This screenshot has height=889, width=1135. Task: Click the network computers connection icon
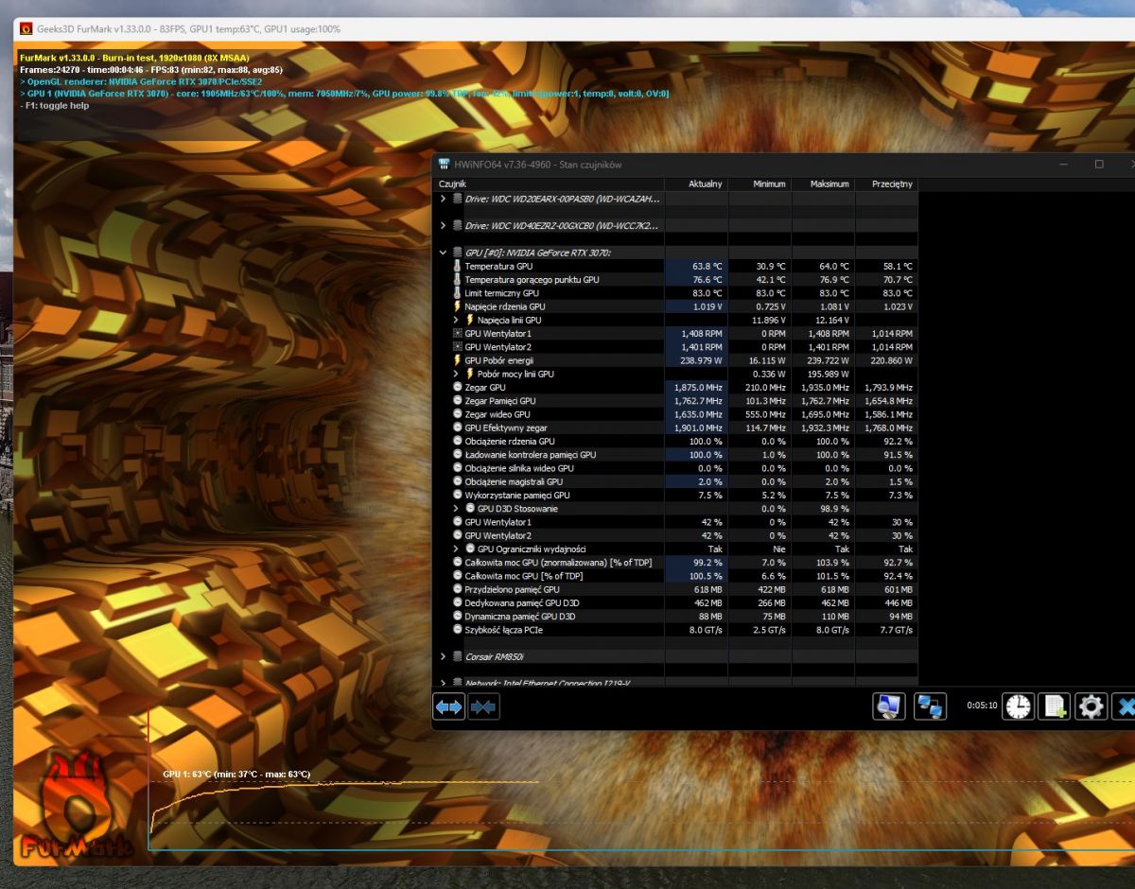pyautogui.click(x=930, y=706)
